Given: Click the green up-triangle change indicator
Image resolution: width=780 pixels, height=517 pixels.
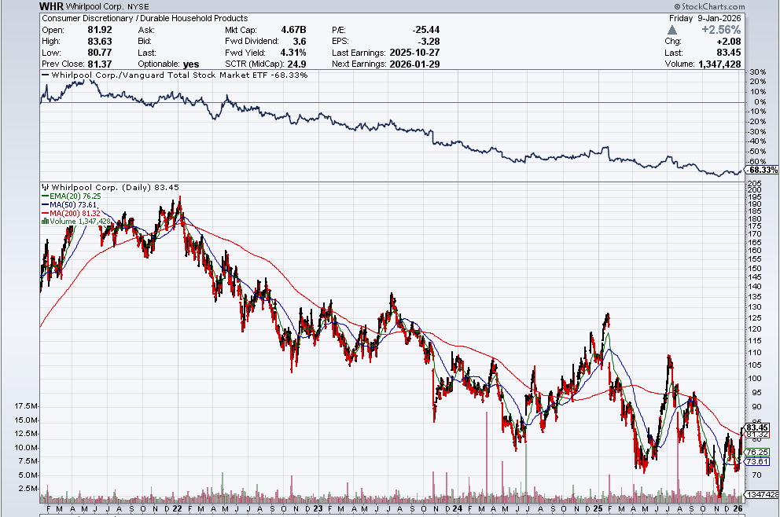Looking at the screenshot, I should tap(672, 30).
